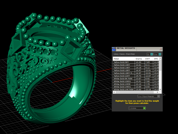The width and height of the screenshot is (178, 134).
Task: Click the METAL WEIGHTS title bar text
Action: click(126, 48)
